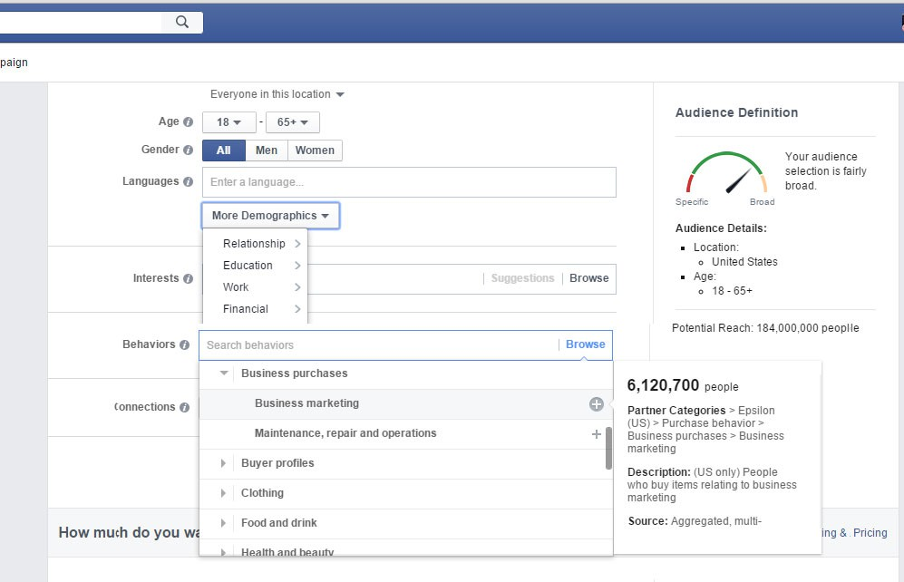Click the Interests info icon
This screenshot has width=904, height=582.
(x=188, y=279)
